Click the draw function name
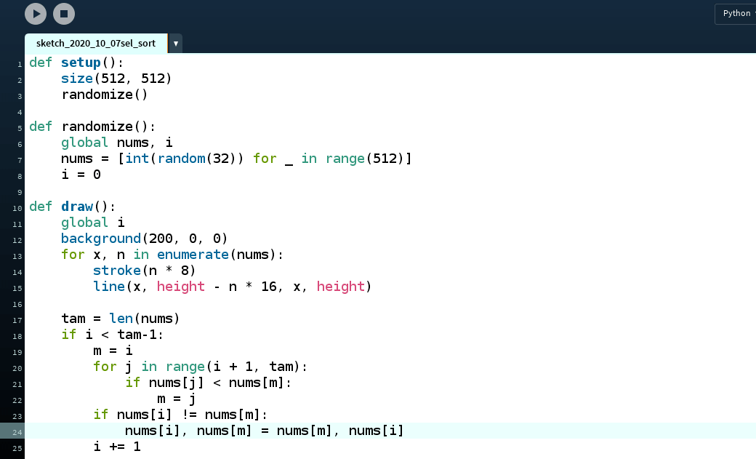The width and height of the screenshot is (756, 459). pyautogui.click(x=77, y=207)
